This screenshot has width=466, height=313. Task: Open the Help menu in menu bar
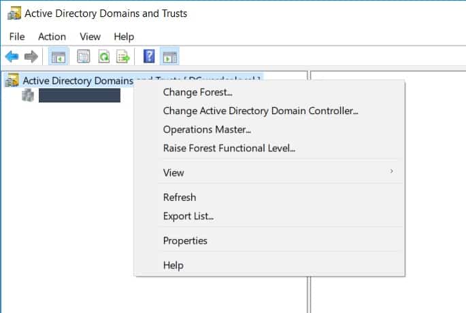124,37
